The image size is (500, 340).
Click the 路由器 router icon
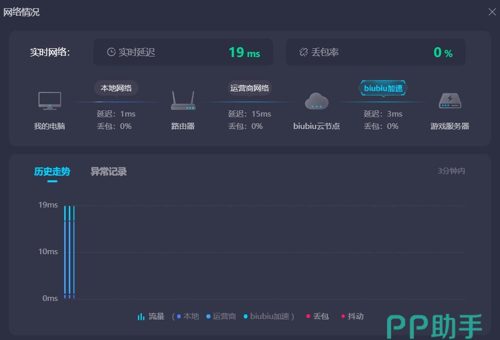click(x=183, y=101)
